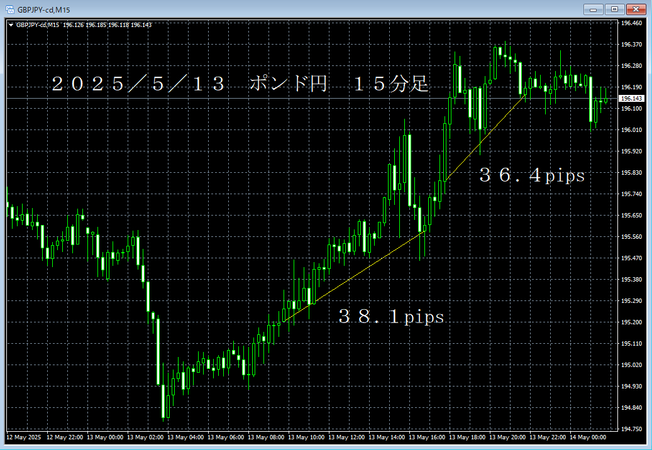Click the current price box showing 196.143
The image size is (652, 450).
[x=631, y=98]
